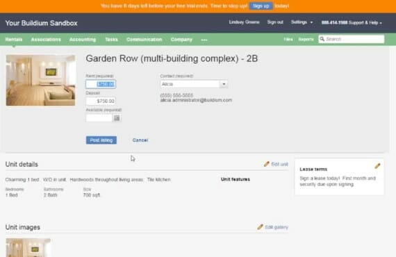This screenshot has width=396, height=257.
Task: Click the Sign up button in banner
Action: pos(261,6)
